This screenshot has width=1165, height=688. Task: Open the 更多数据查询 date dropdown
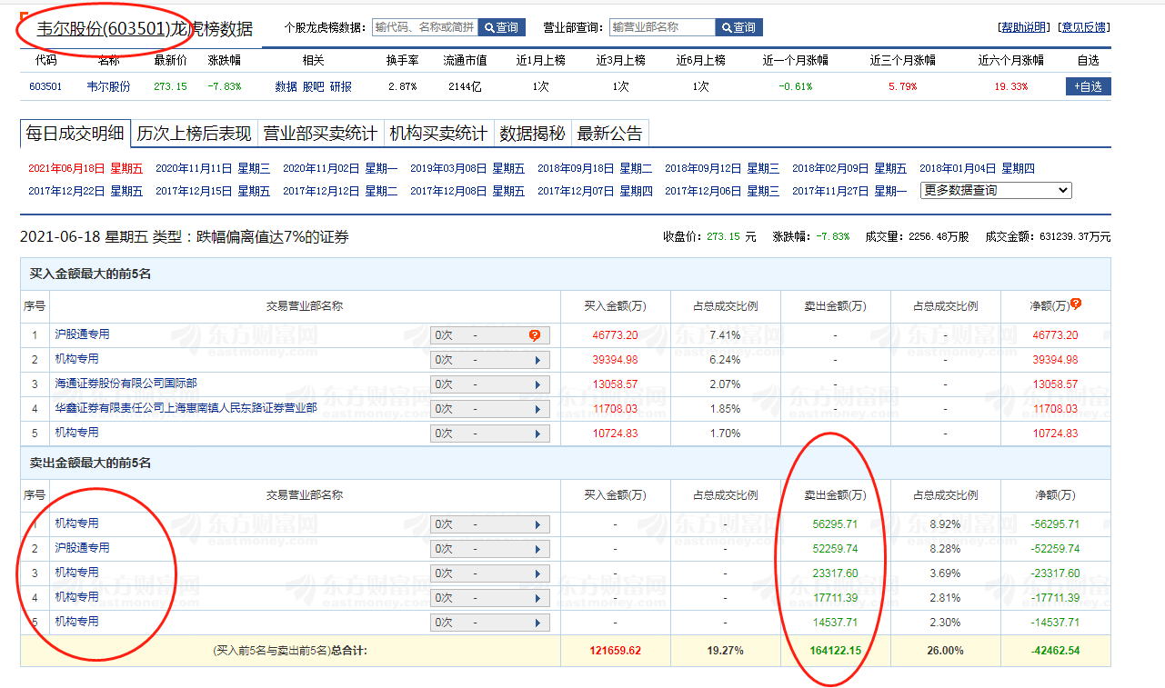point(997,191)
